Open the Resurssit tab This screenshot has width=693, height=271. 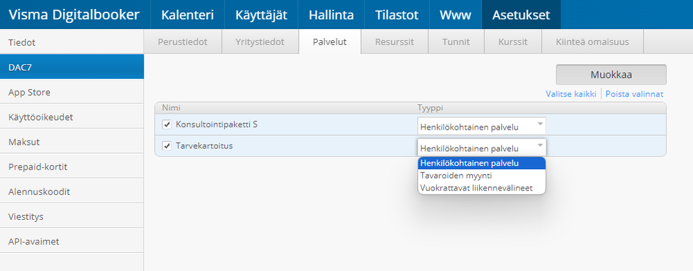(394, 42)
